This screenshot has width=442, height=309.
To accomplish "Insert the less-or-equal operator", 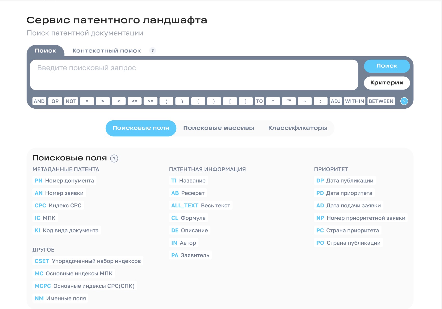I will [x=135, y=101].
